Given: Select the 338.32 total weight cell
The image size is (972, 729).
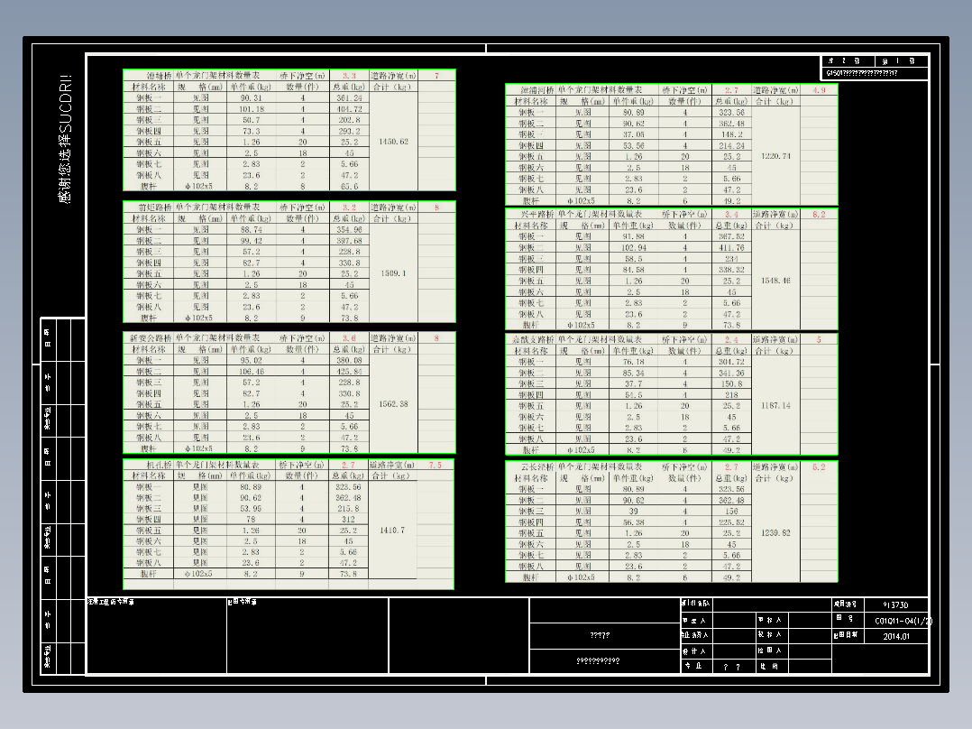Looking at the screenshot, I should pos(731,270).
